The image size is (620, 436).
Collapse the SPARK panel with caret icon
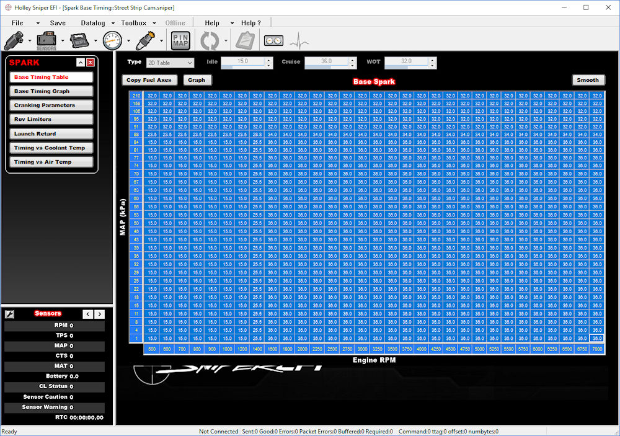click(x=81, y=63)
